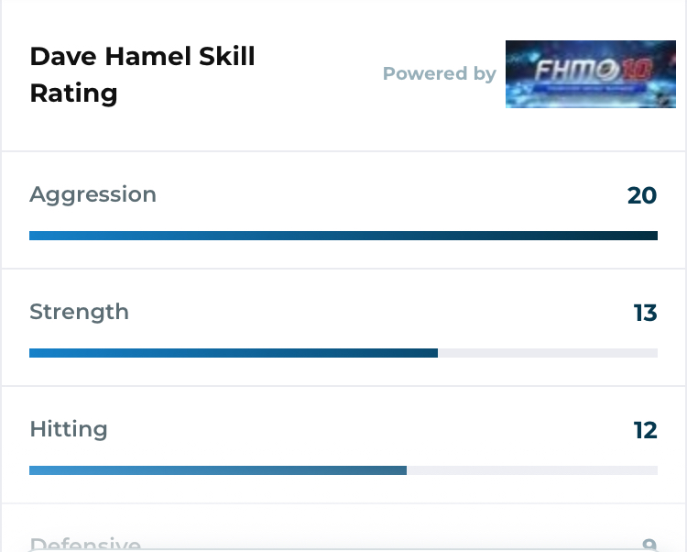The height and width of the screenshot is (552, 687).
Task: Click the Hitting value 12
Action: point(646,431)
